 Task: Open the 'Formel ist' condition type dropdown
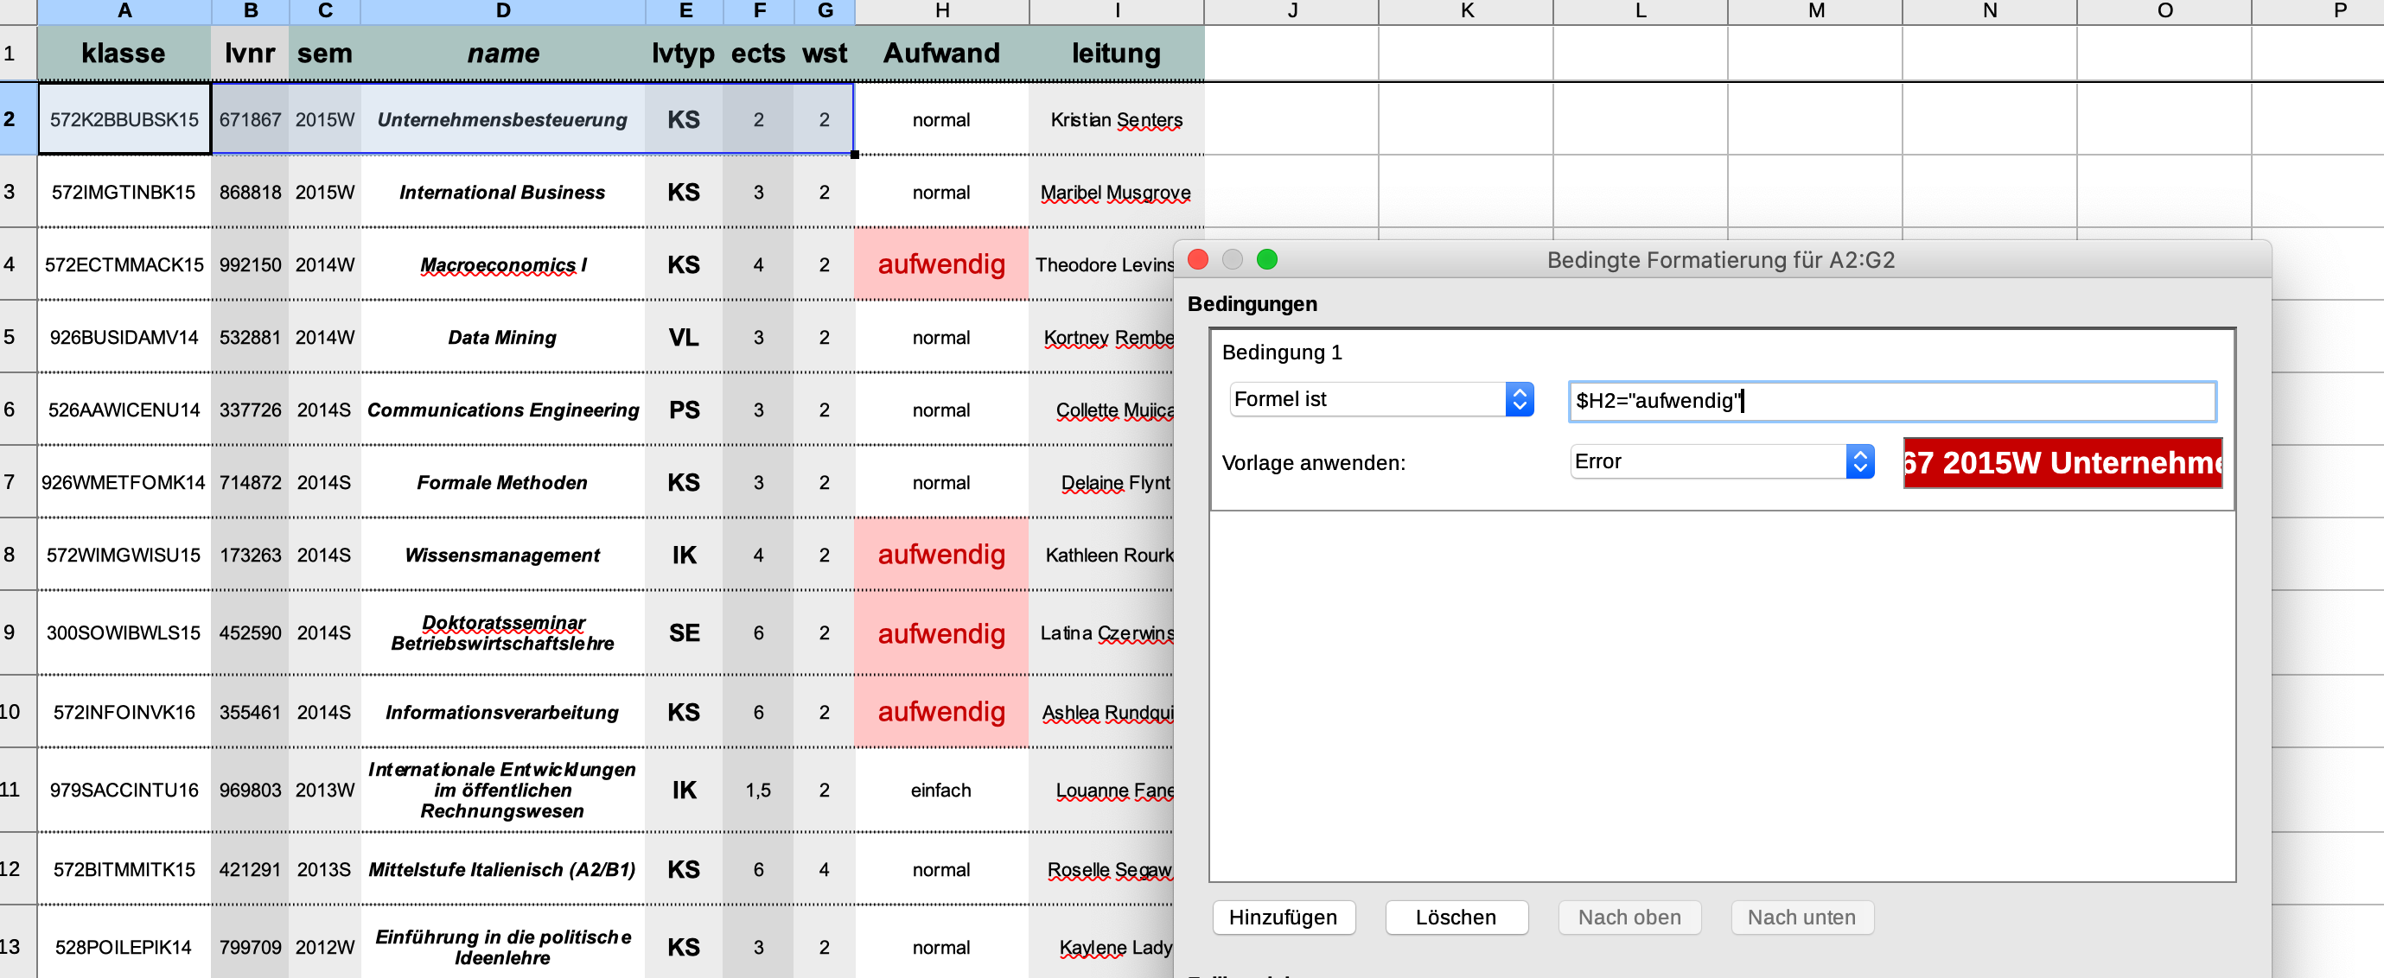click(1380, 399)
